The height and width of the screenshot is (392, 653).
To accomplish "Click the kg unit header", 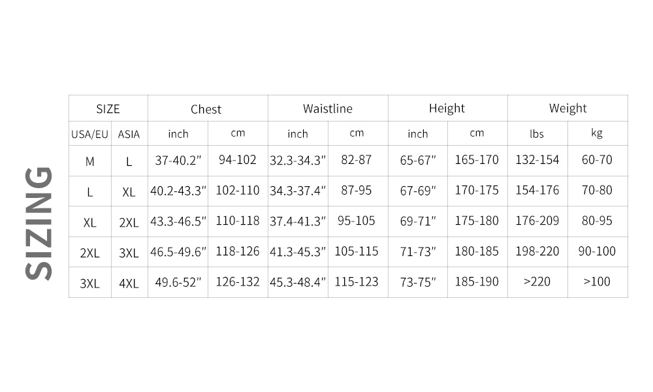I will 597,133.
